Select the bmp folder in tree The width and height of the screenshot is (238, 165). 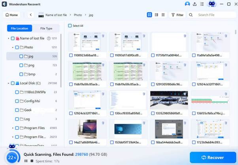32,74
